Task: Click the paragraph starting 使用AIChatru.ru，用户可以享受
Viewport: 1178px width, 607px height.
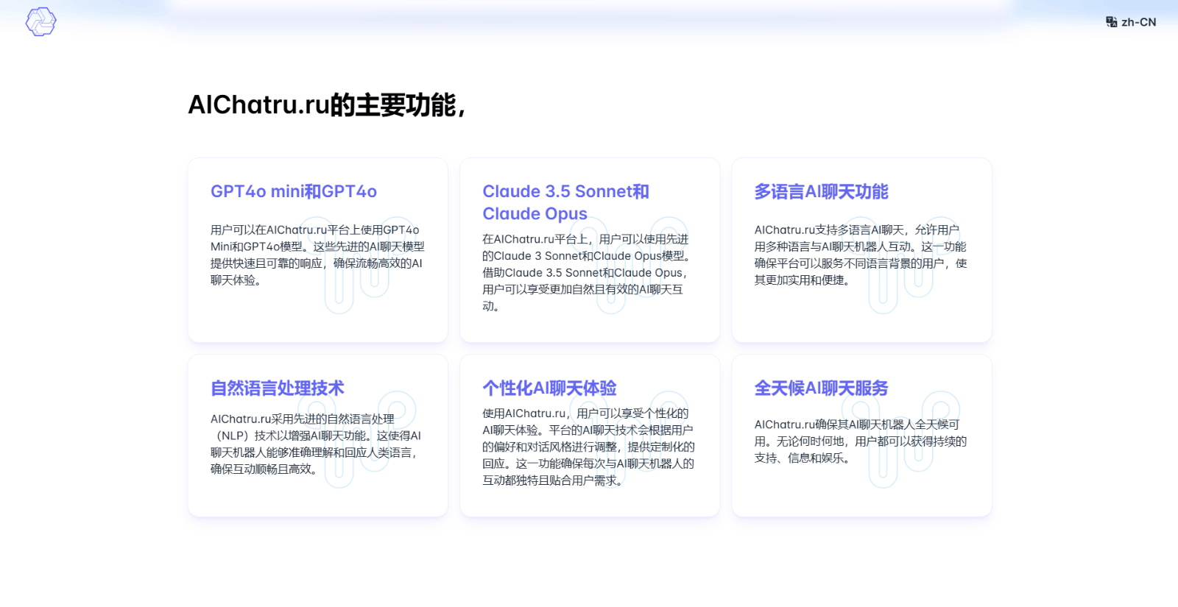Action: [589, 447]
